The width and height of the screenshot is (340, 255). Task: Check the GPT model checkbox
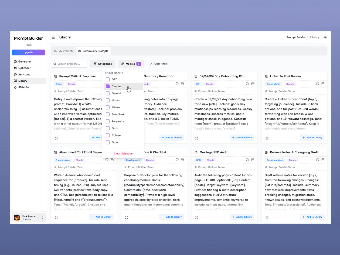coord(108,79)
